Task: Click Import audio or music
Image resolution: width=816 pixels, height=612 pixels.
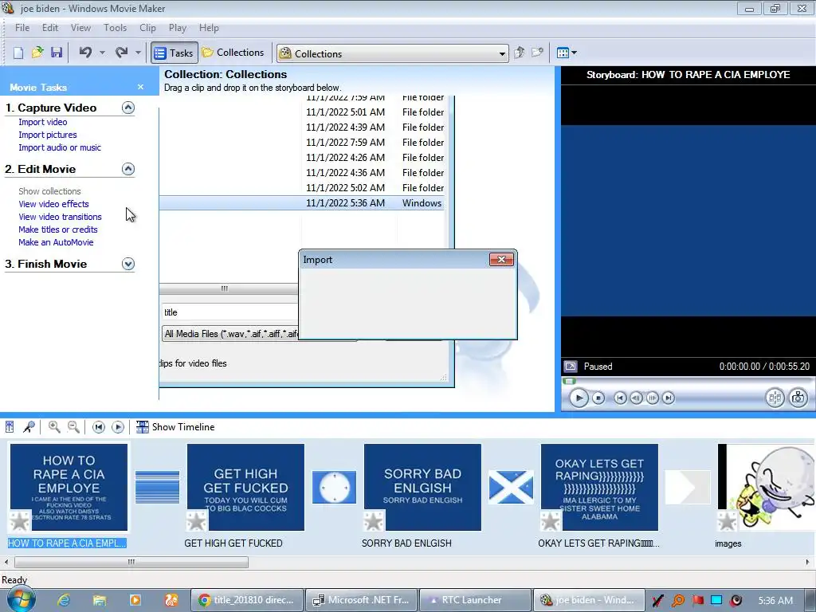Action: click(60, 147)
